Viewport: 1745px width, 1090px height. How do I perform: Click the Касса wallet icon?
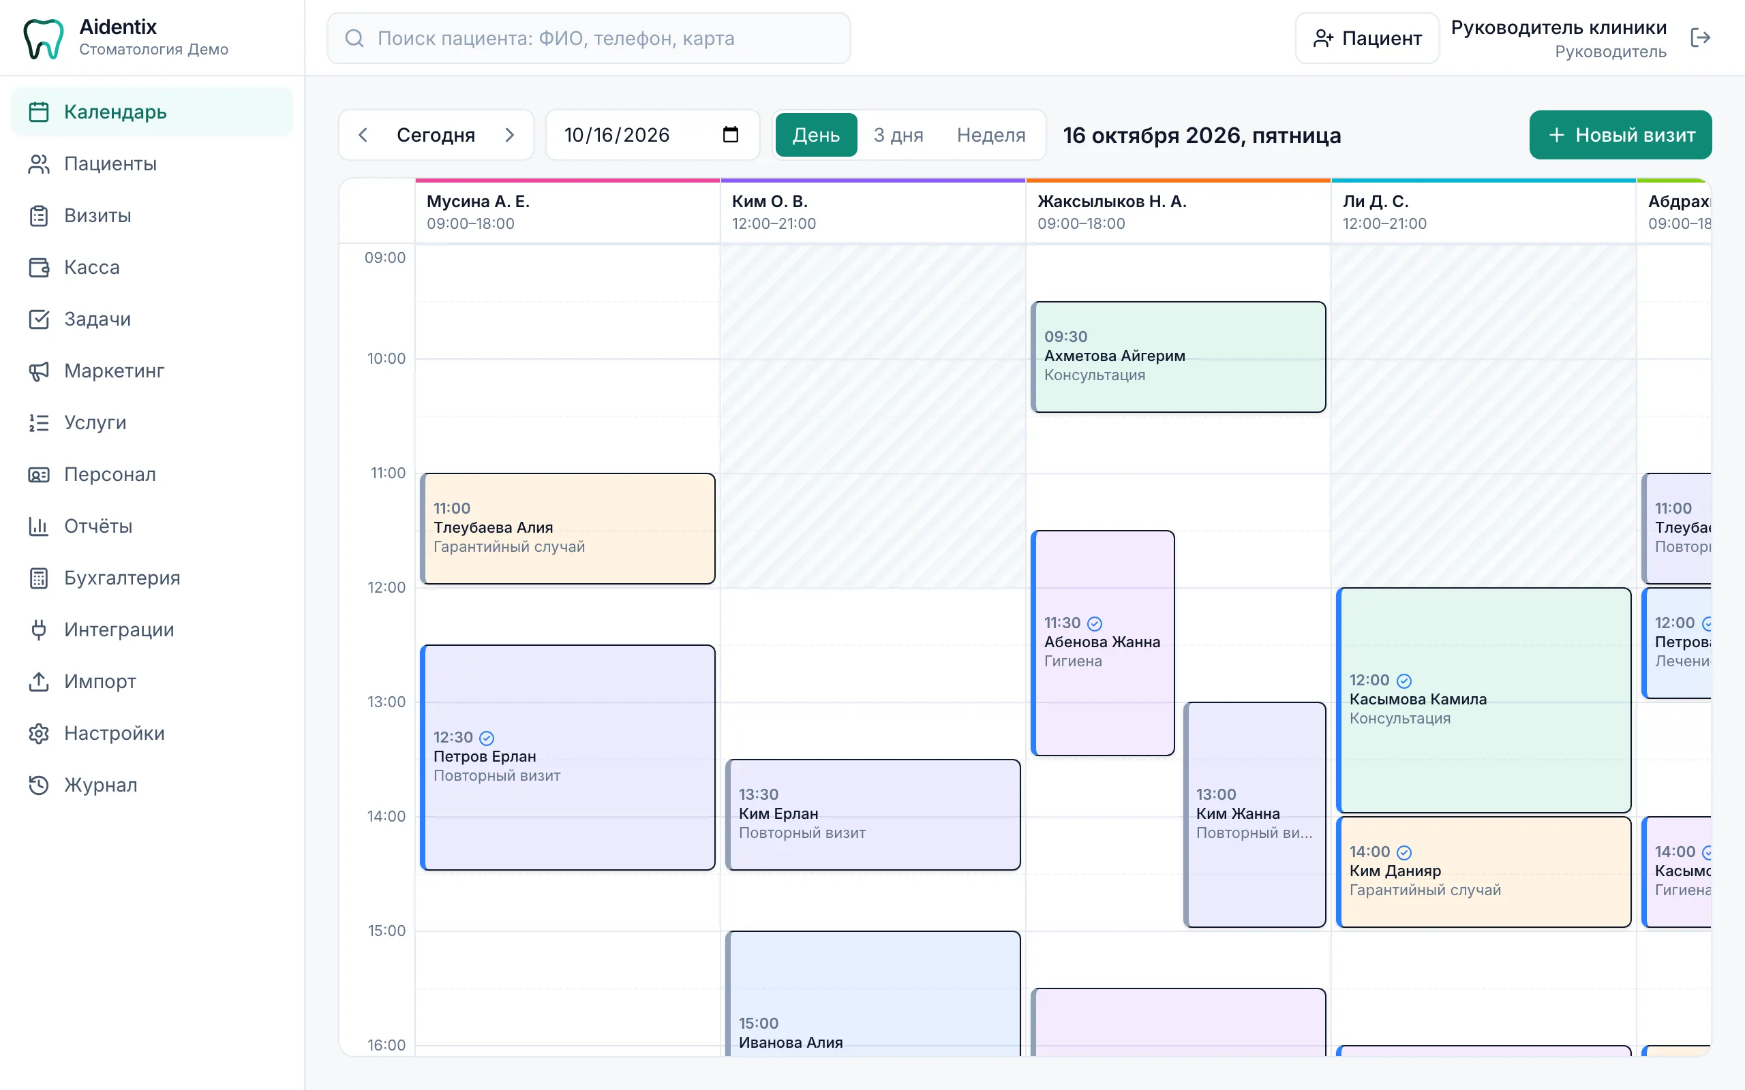coord(39,268)
